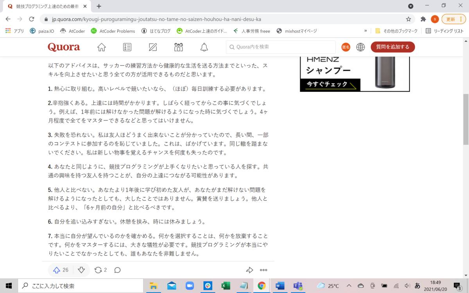Image resolution: width=469 pixels, height=293 pixels.
Task: Open the AtCoder bookmark link
Action: click(72, 31)
